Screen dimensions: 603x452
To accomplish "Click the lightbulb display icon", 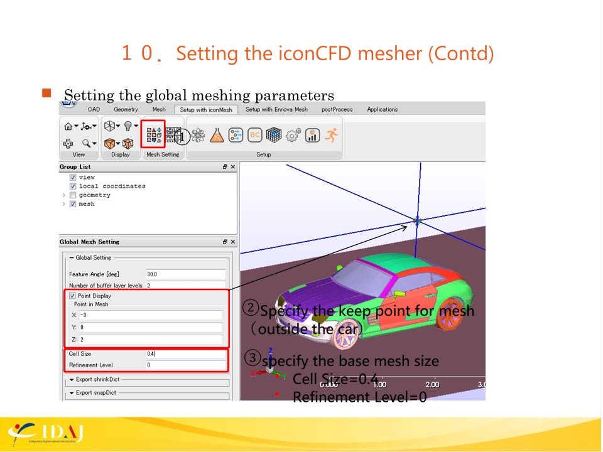I will point(130,126).
